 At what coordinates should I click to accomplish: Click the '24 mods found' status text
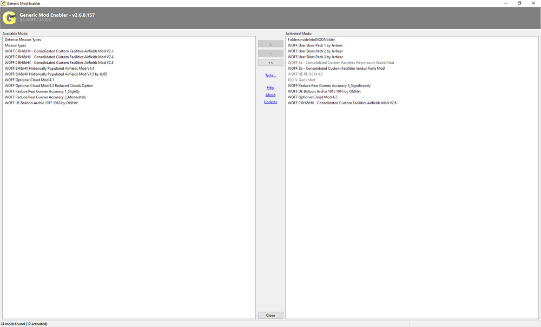tap(24, 324)
